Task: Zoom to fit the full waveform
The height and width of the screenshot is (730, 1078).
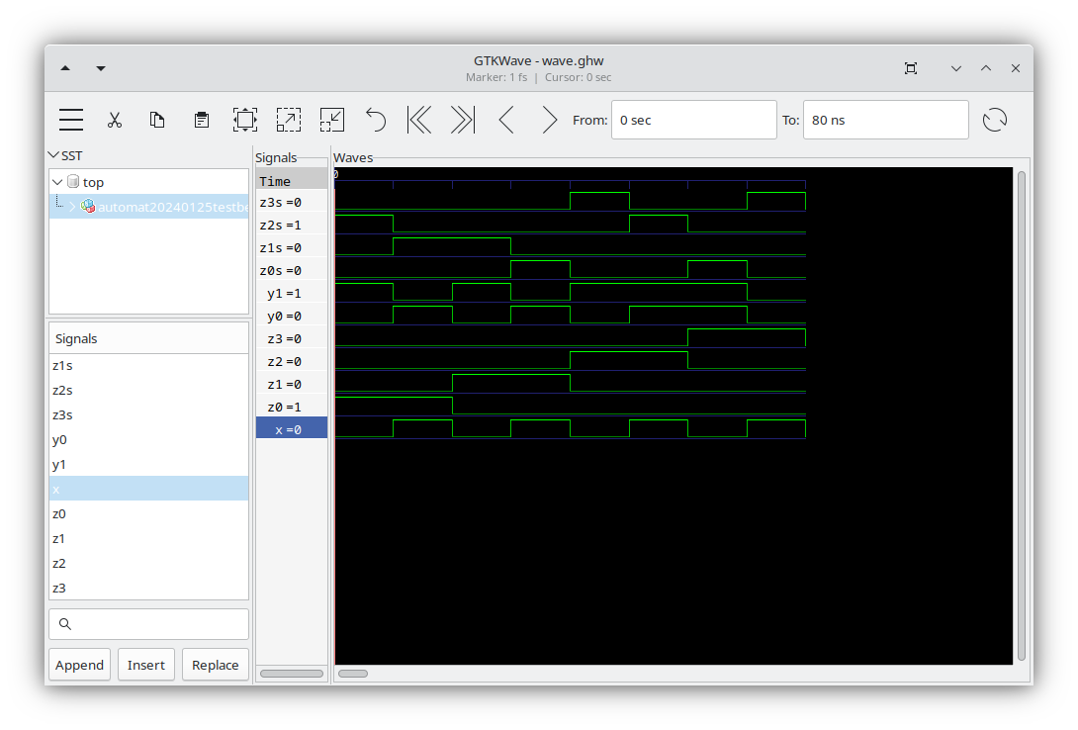Action: pyautogui.click(x=244, y=119)
